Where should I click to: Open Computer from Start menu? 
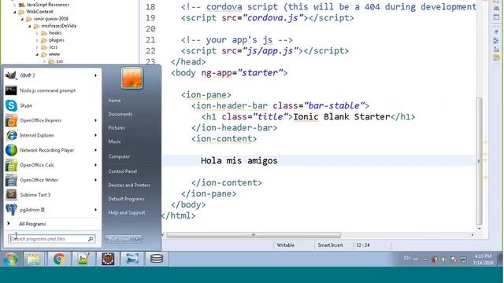[x=119, y=156]
